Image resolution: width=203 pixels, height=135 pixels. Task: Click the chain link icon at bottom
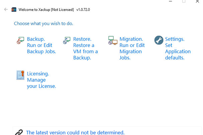pyautogui.click(x=19, y=132)
